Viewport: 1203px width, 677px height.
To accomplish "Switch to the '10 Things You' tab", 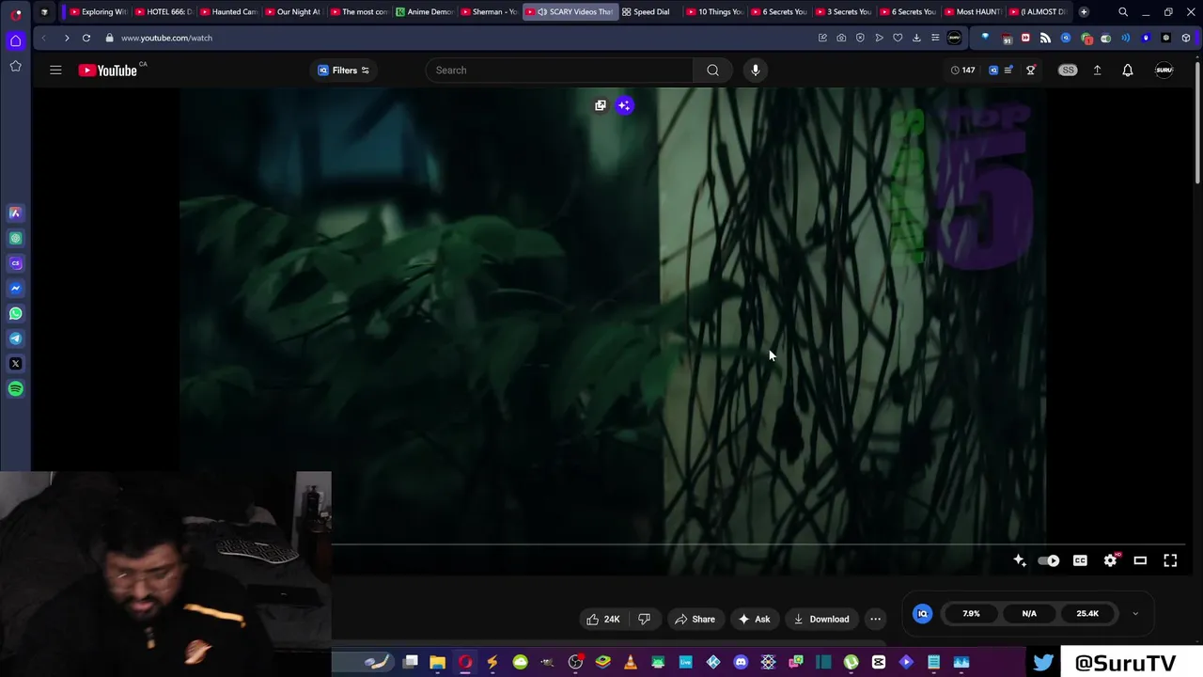I will [x=714, y=12].
